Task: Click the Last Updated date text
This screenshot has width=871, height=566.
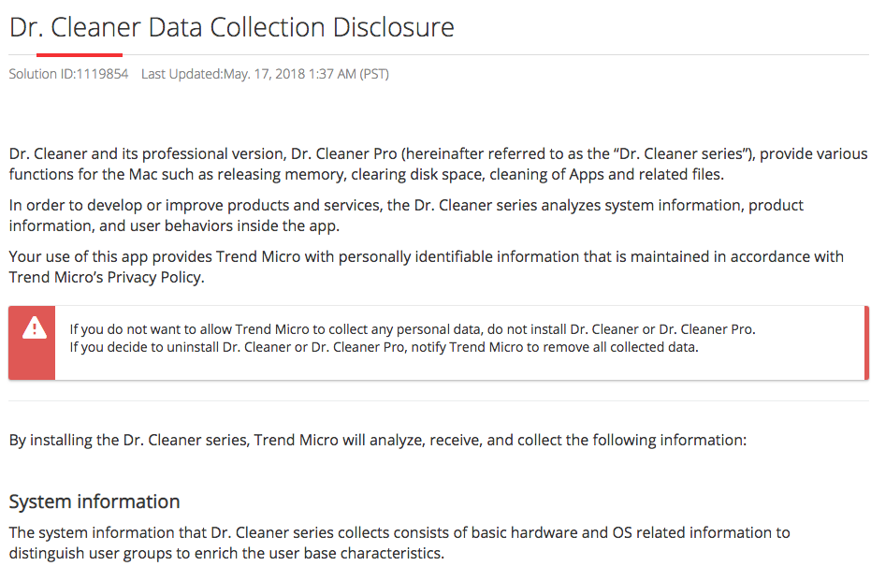Action: (x=265, y=74)
